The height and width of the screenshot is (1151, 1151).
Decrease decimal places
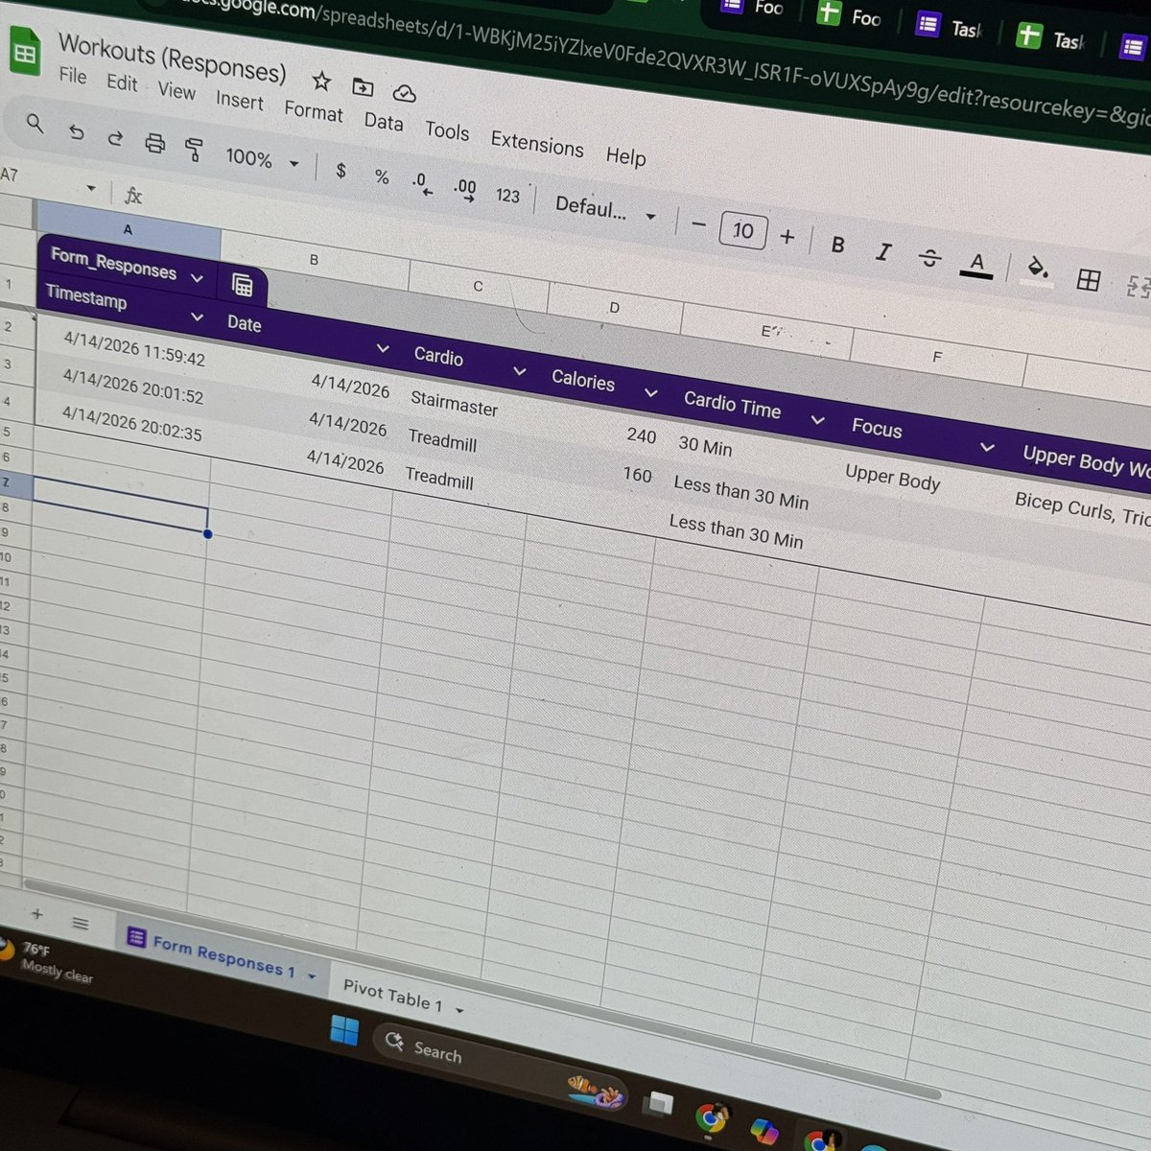[422, 183]
